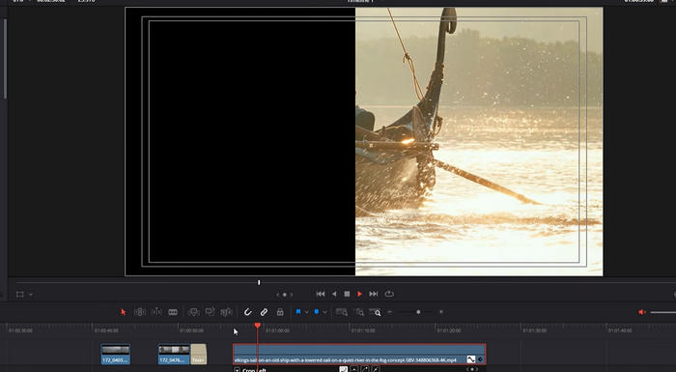Activate the Selection Mode arrow tool

[x=124, y=312]
